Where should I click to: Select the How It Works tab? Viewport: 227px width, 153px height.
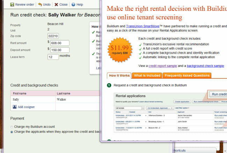pyautogui.click(x=119, y=75)
